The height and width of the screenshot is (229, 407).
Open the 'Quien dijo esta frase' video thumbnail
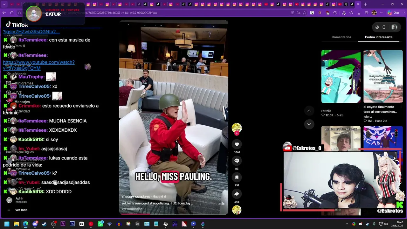pyautogui.click(x=341, y=139)
